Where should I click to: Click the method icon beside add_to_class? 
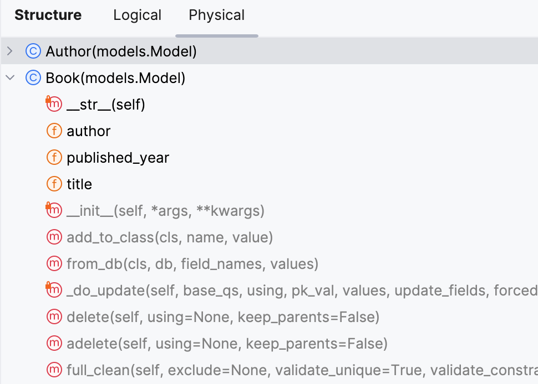pos(54,237)
